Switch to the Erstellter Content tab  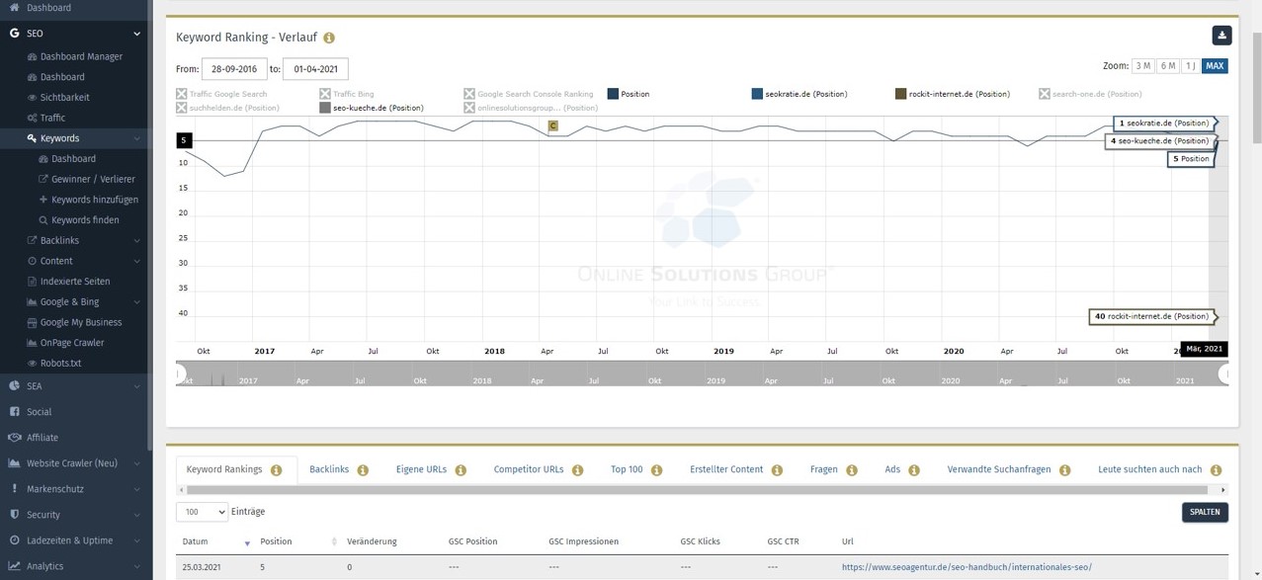point(726,469)
